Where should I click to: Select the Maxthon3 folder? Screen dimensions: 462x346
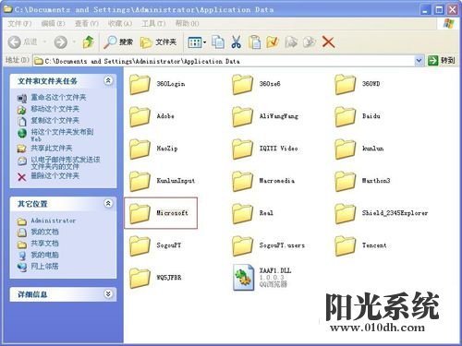pyautogui.click(x=362, y=181)
